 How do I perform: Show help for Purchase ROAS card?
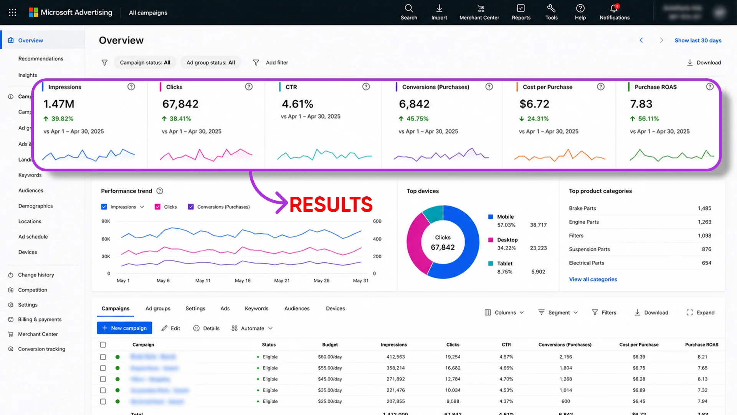coord(710,87)
